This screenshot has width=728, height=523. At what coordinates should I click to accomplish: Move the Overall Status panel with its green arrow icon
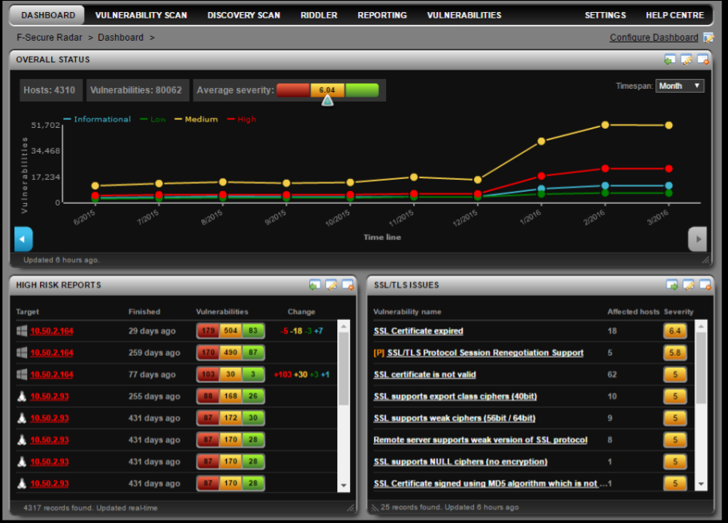[670, 59]
